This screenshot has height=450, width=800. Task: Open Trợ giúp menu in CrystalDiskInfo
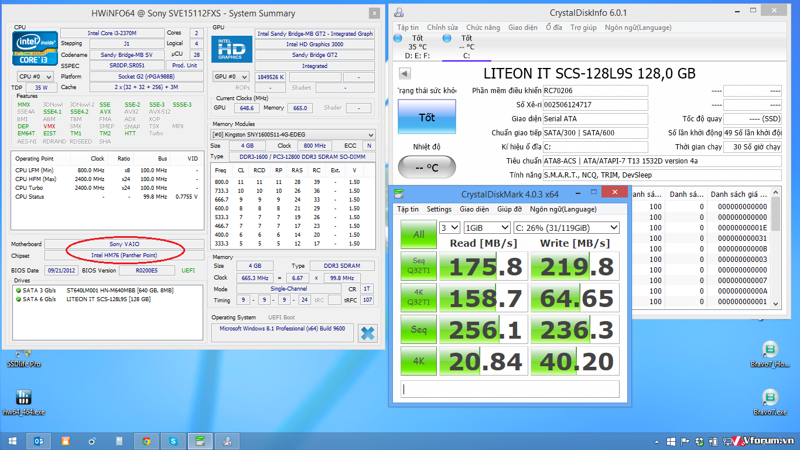click(x=583, y=28)
